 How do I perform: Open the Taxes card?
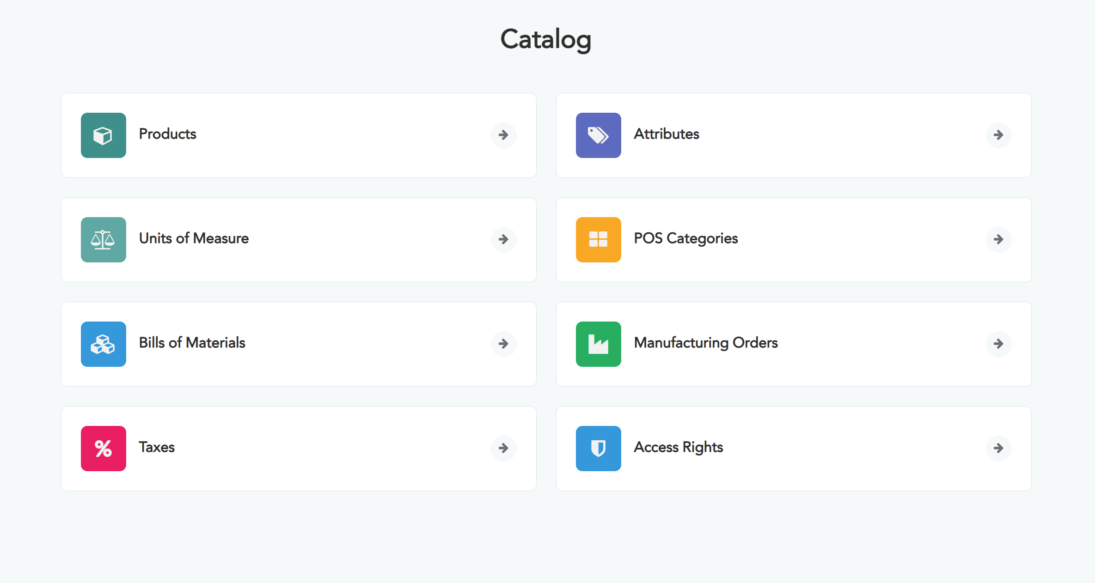(x=299, y=449)
